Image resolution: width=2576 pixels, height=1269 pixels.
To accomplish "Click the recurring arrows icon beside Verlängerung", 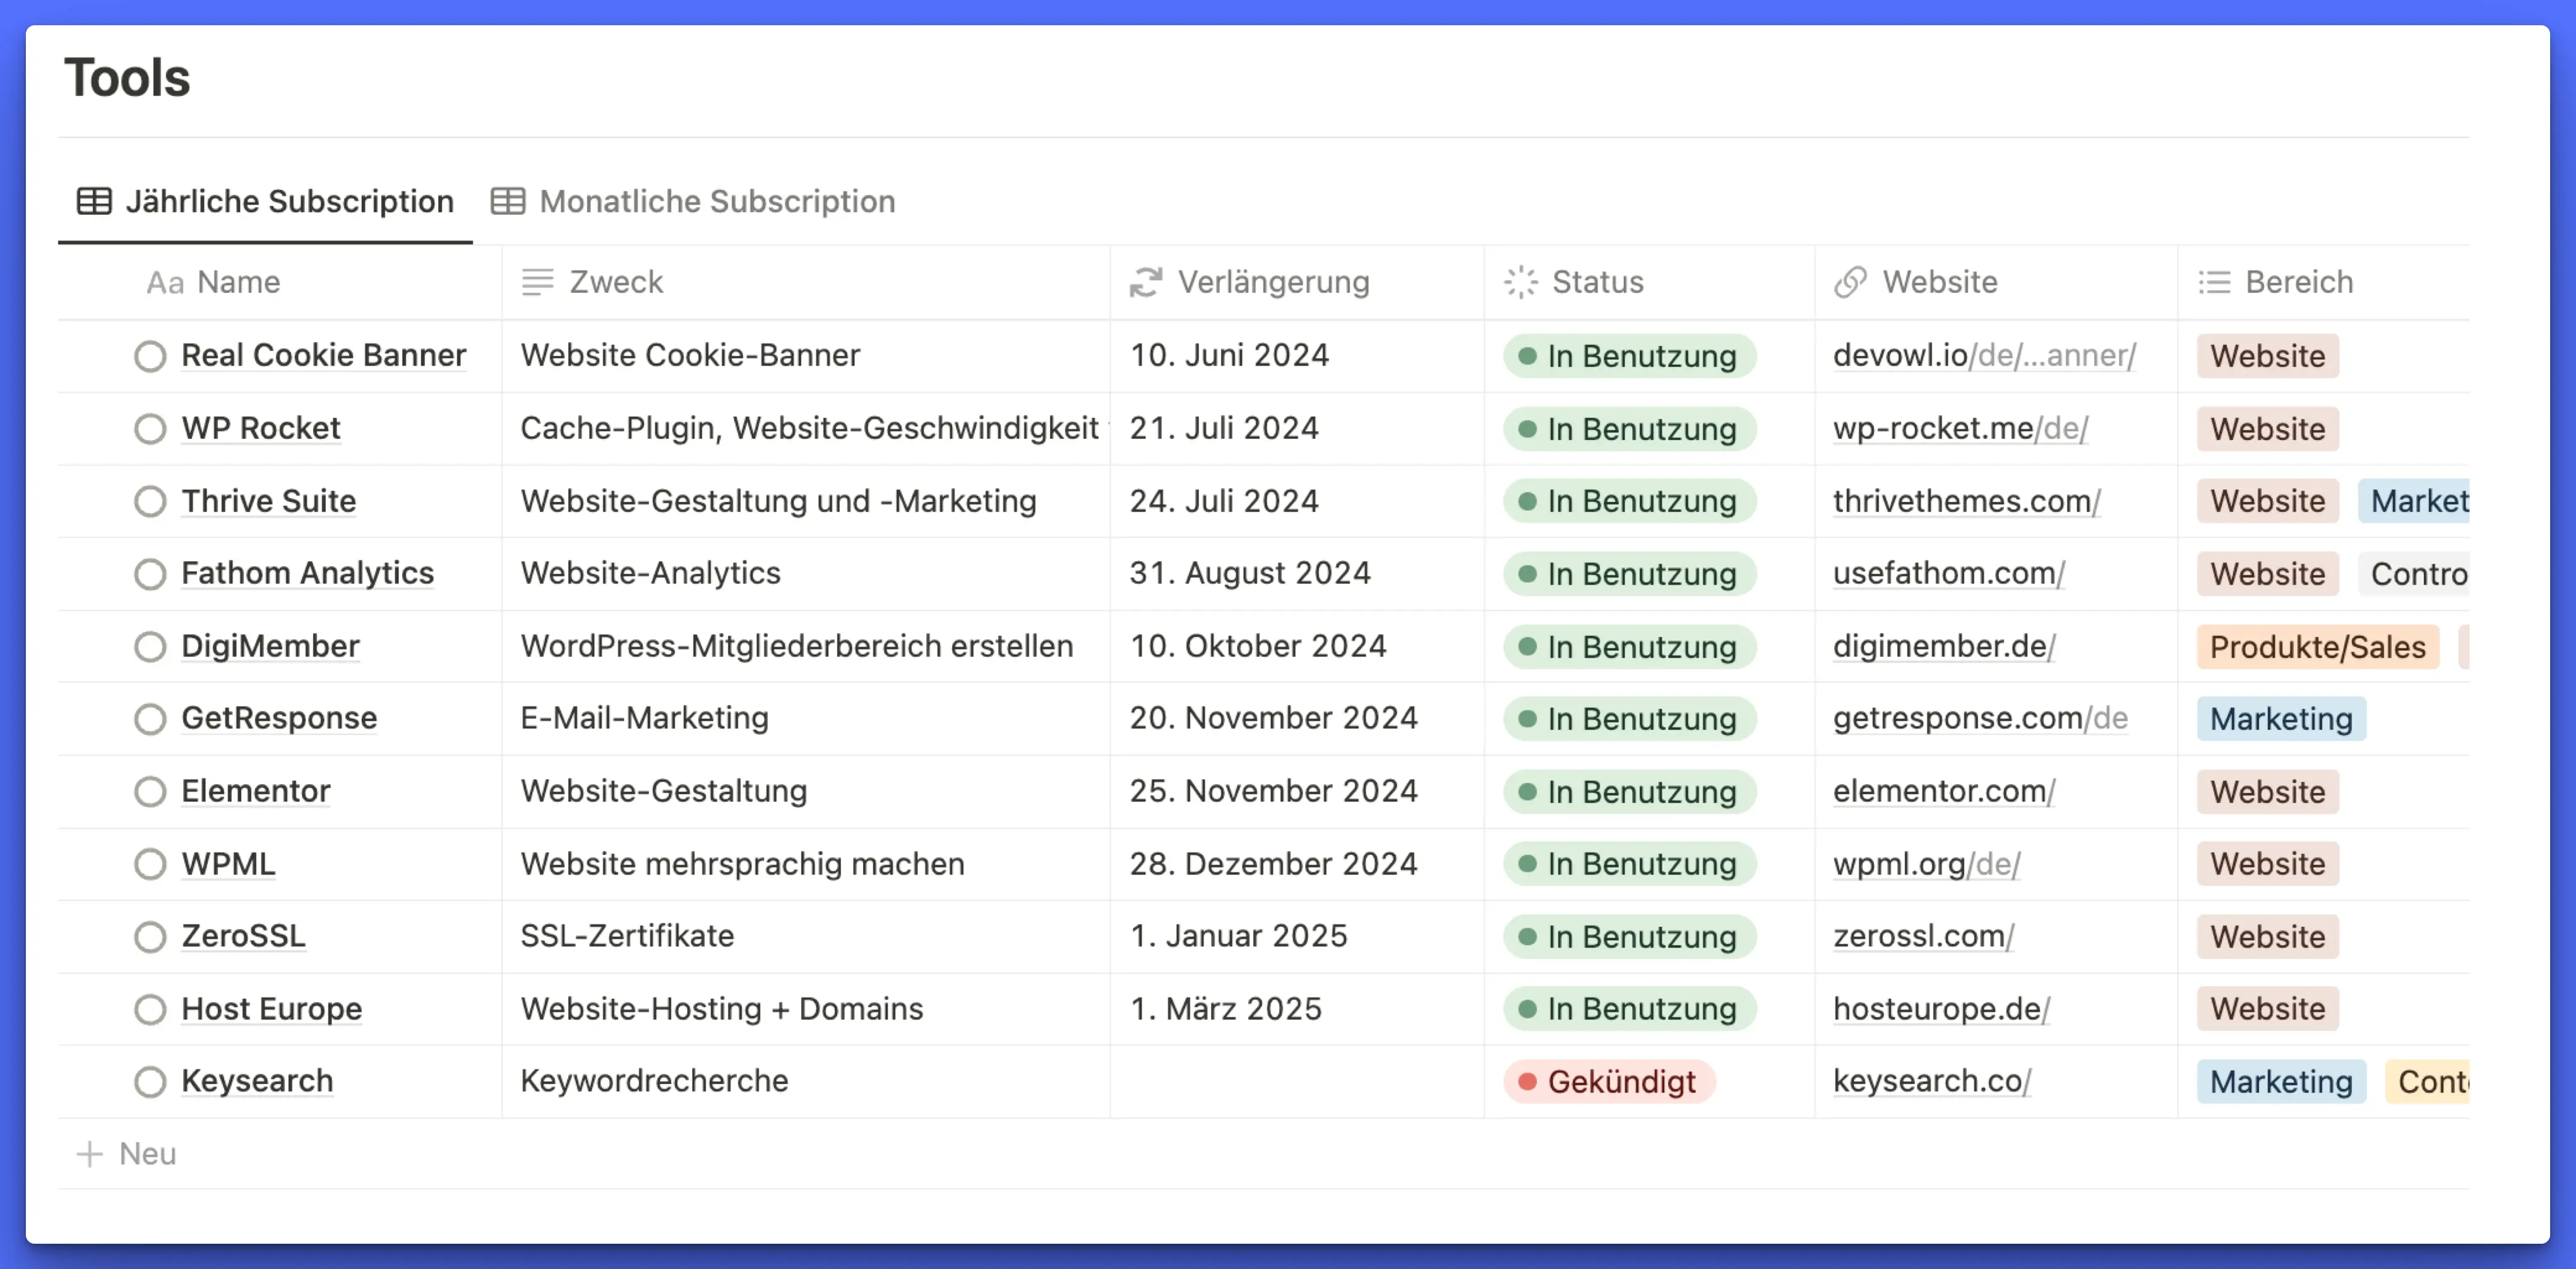I will [x=1146, y=283].
